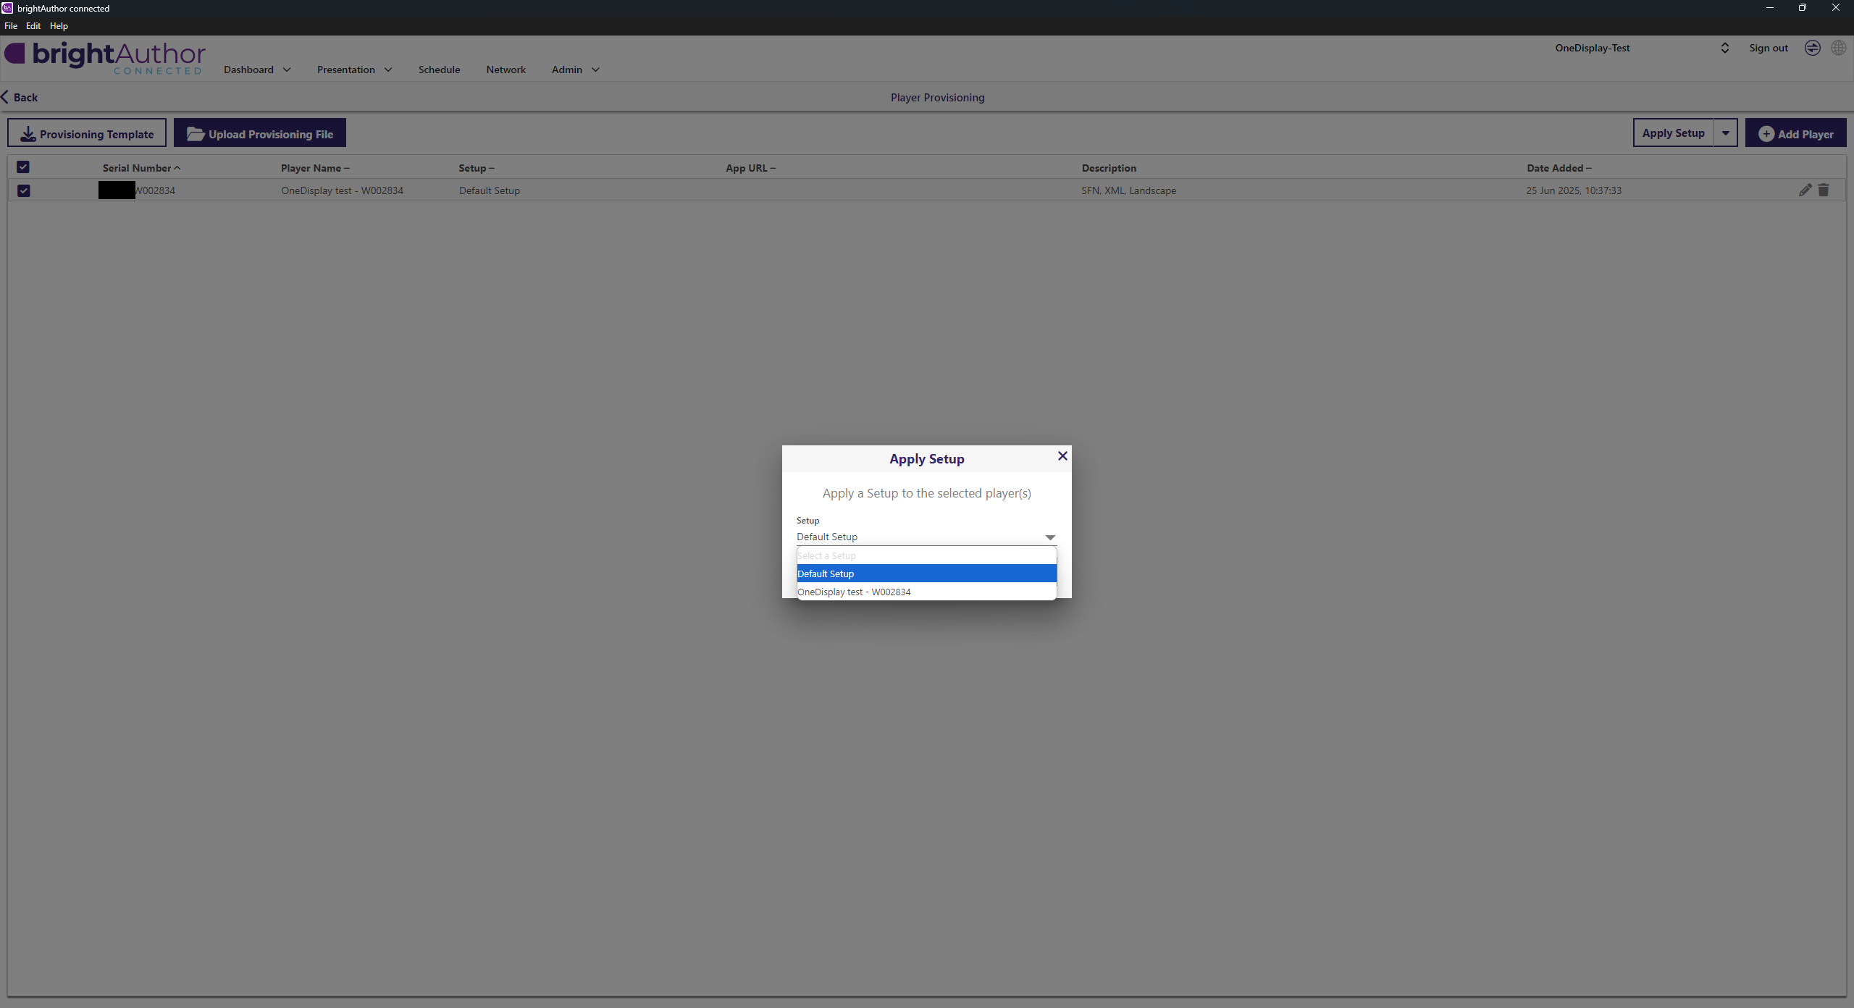Click the network connection status icon

point(1812,48)
